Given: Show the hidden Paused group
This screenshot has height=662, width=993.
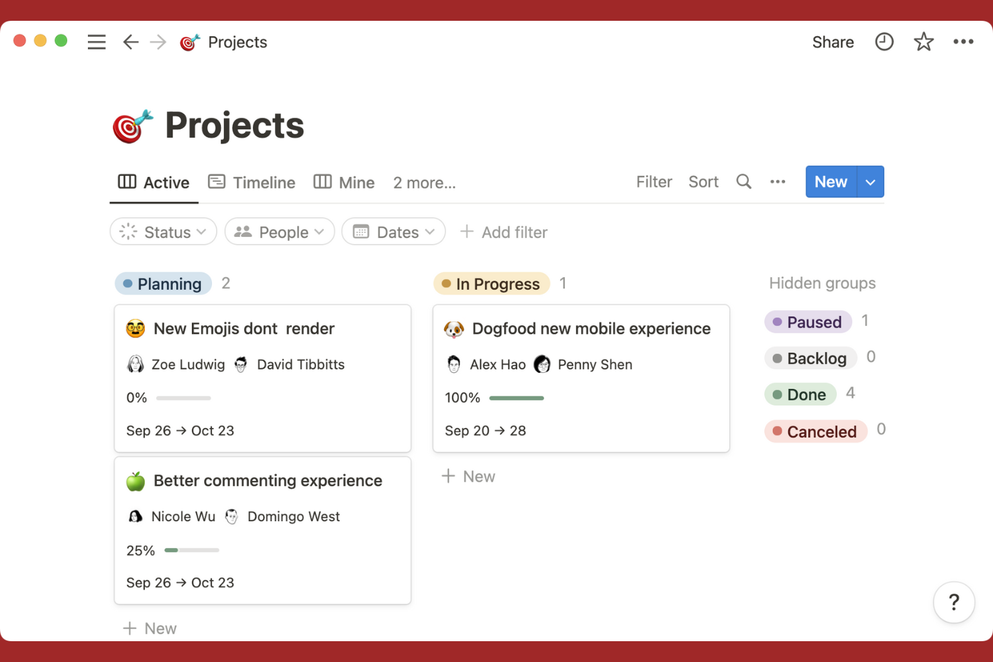Looking at the screenshot, I should (808, 322).
